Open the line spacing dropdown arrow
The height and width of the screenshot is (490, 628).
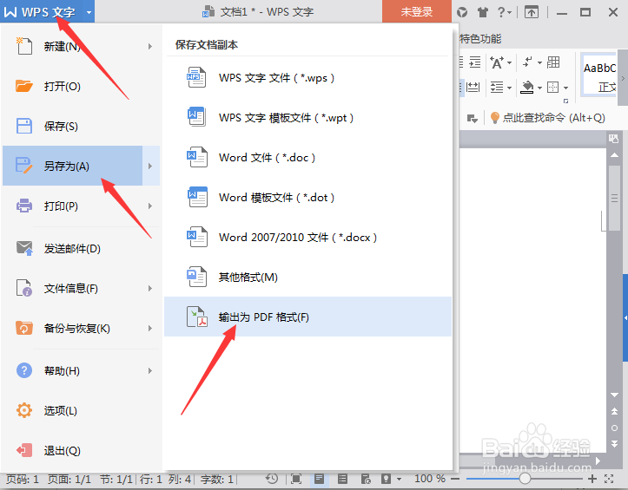[510, 88]
